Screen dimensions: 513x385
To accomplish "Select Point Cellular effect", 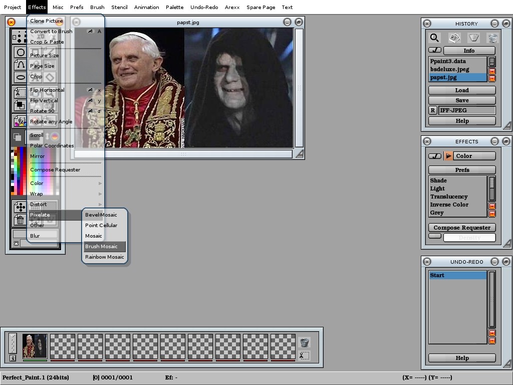I will click(104, 225).
